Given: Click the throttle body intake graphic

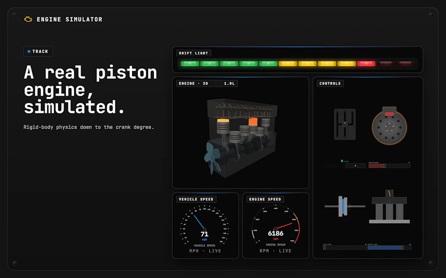Looking at the screenshot, I should [389, 207].
